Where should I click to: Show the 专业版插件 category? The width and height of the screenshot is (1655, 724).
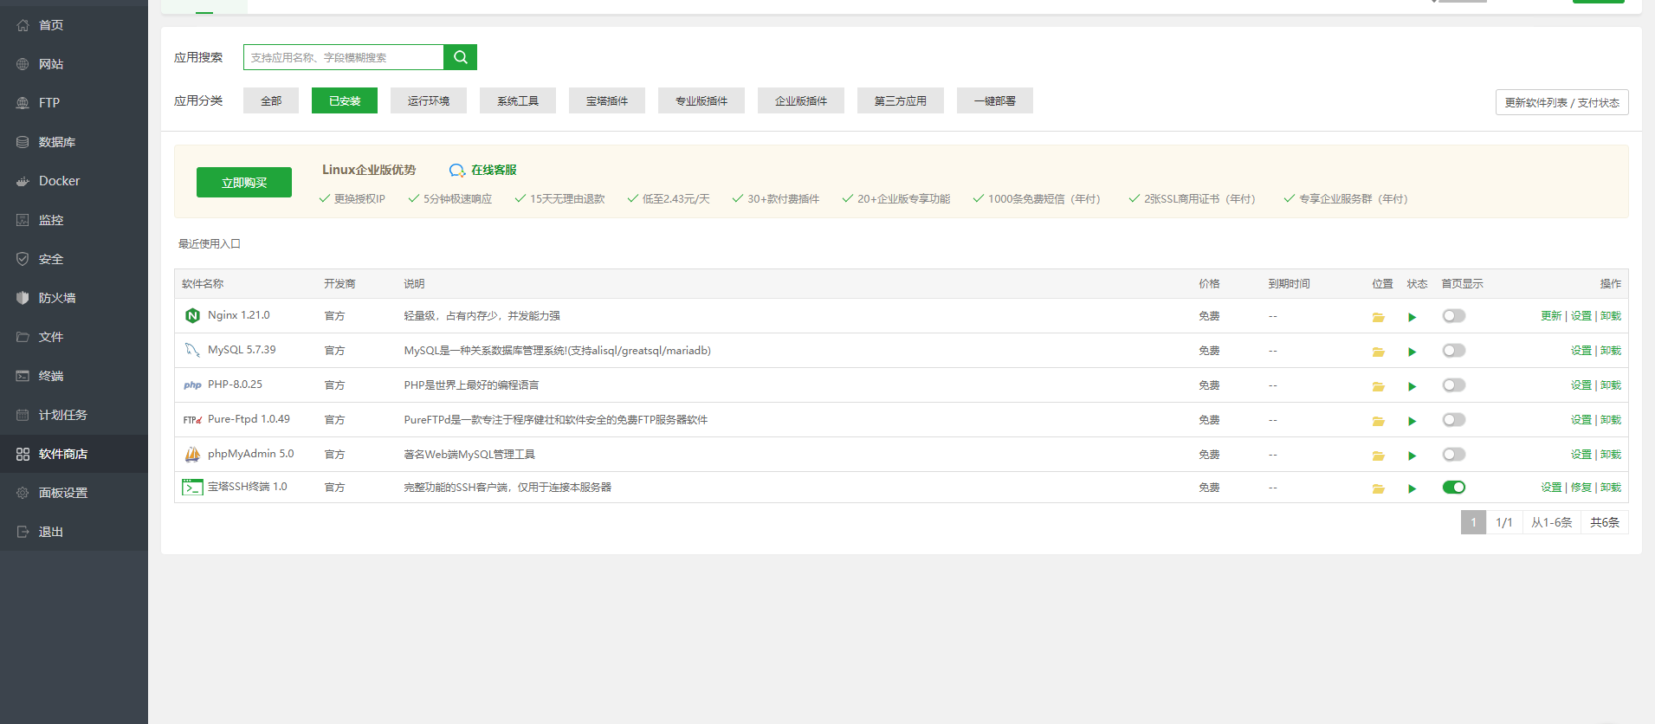pyautogui.click(x=701, y=100)
